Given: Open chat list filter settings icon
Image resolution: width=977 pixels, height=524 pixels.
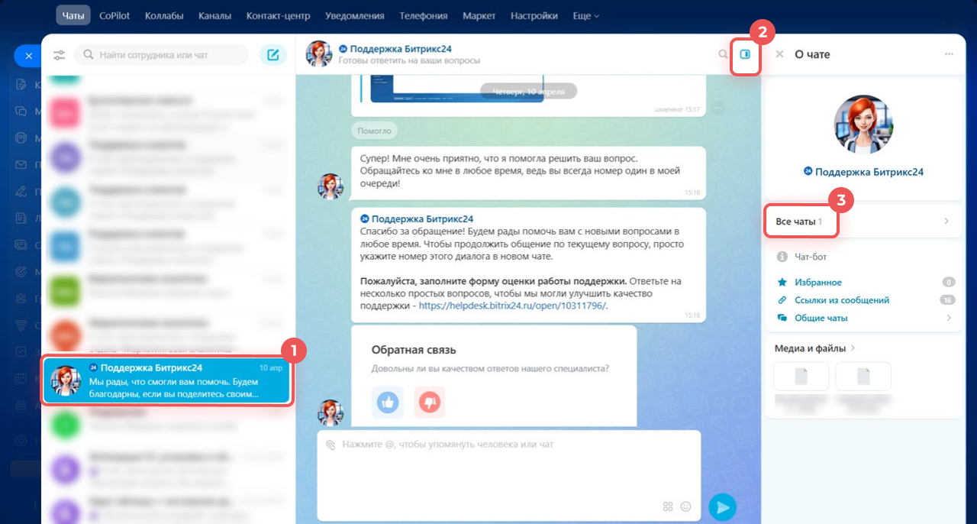Looking at the screenshot, I should (60, 55).
